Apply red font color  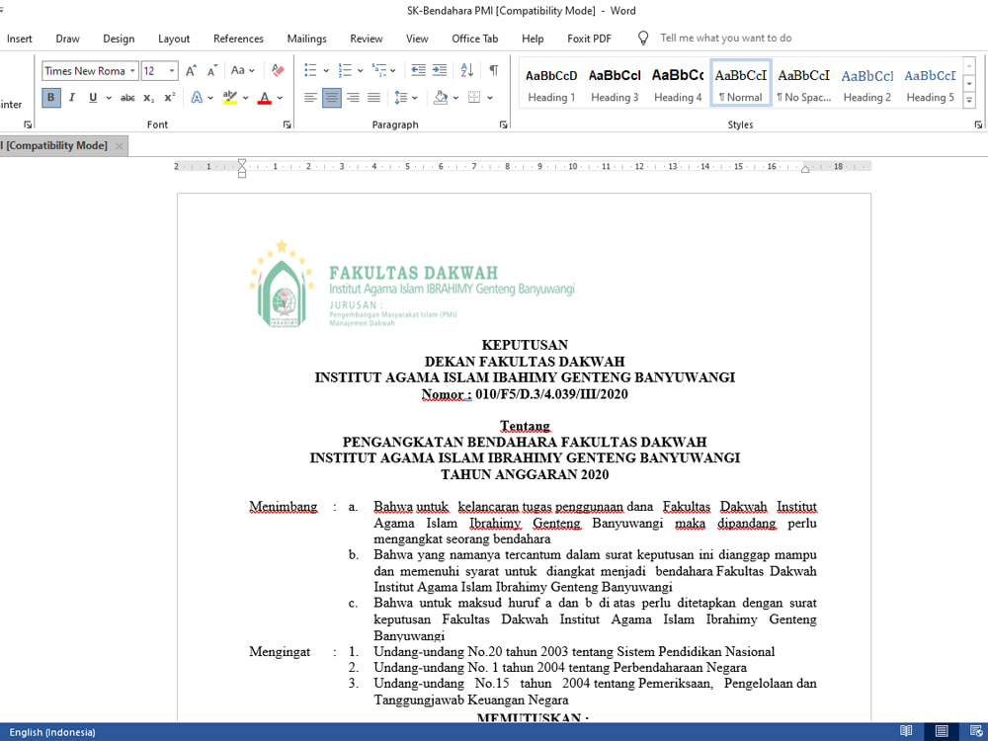[x=265, y=98]
